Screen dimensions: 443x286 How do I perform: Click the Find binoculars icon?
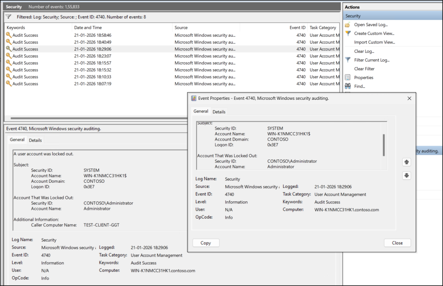click(347, 86)
